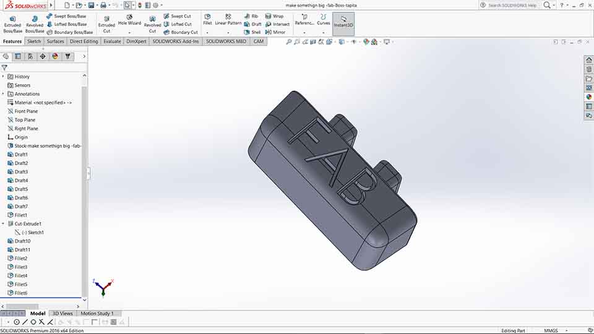Open dropdown arrow under Hole Wizard
Image resolution: width=594 pixels, height=334 pixels.
click(x=129, y=33)
